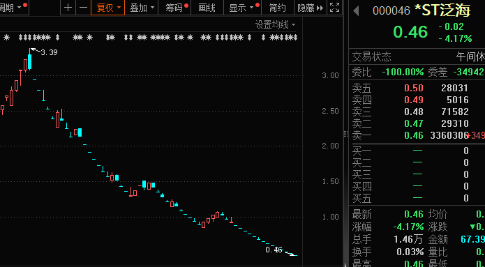Click the 隐藏 hide panel button
Image resolution: width=485 pixels, height=267 pixels.
pyautogui.click(x=311, y=8)
